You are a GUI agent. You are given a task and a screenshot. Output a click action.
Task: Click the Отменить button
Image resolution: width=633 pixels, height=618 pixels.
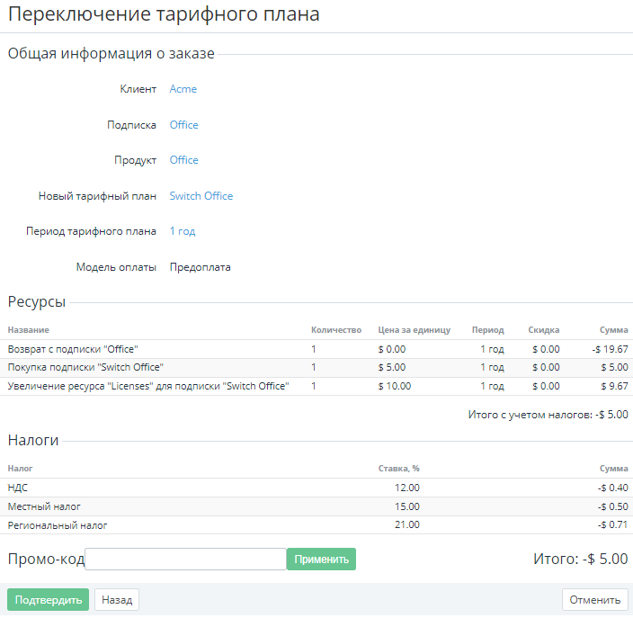click(594, 600)
